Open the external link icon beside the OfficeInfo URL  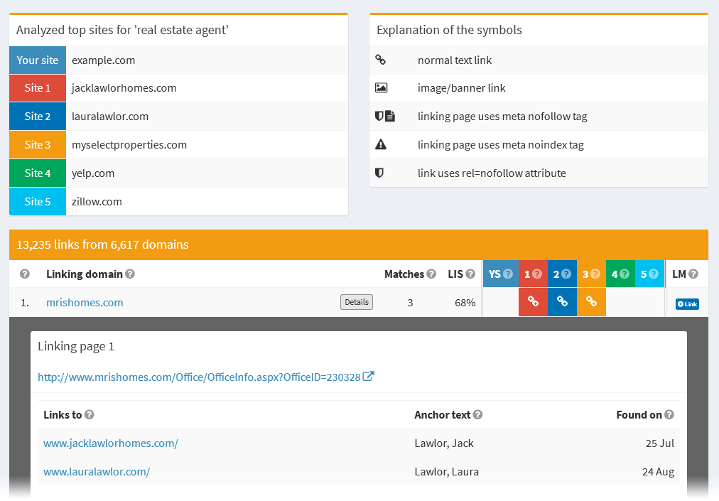368,376
